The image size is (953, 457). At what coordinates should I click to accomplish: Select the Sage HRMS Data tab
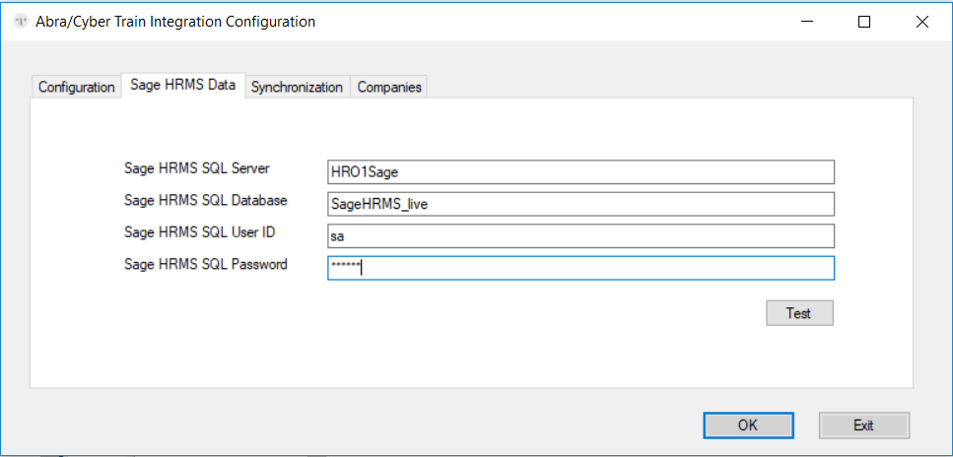183,85
